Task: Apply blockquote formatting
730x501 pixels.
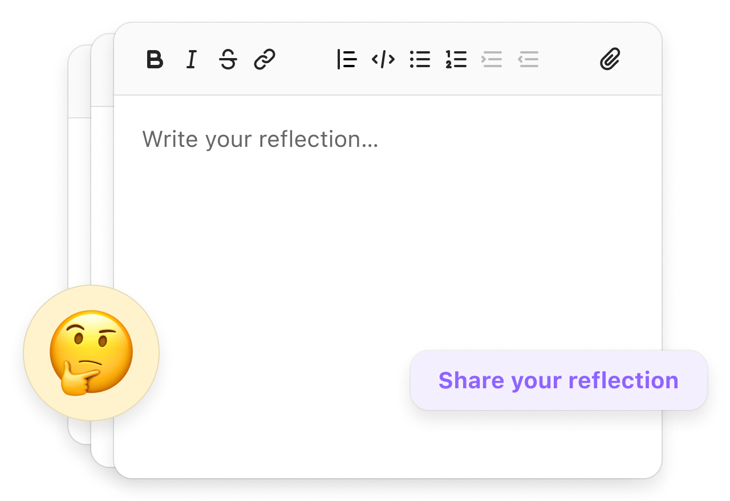Action: [347, 59]
